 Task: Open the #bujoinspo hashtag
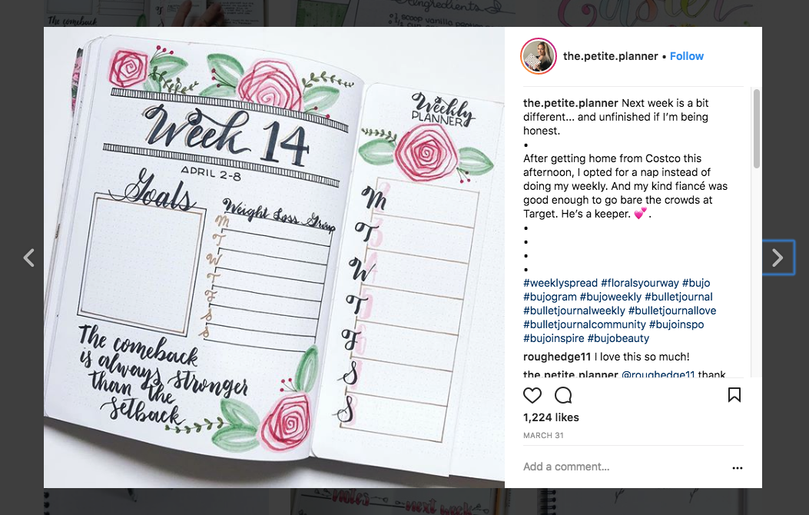click(x=676, y=324)
